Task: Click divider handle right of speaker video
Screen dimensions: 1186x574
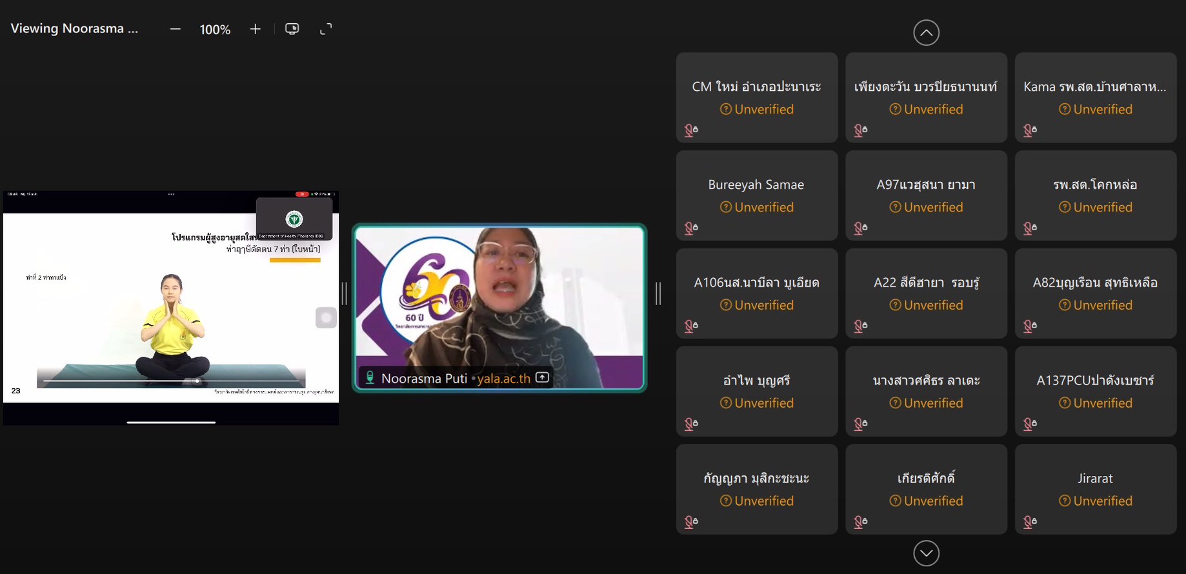Action: click(658, 293)
